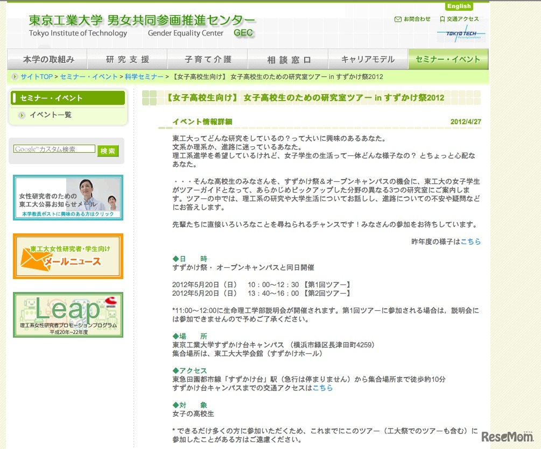This screenshot has height=449, width=541.
Task: Click the 東京工業大学 男女共同参画推進センター site title
Action: pos(142,20)
